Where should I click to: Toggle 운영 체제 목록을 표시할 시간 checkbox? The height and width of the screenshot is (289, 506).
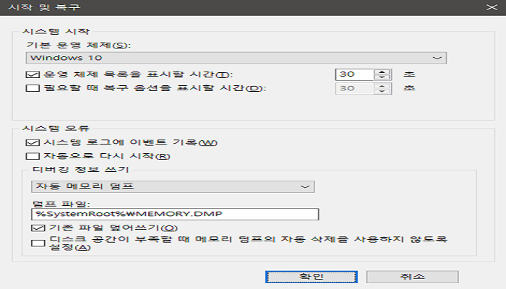(x=31, y=74)
